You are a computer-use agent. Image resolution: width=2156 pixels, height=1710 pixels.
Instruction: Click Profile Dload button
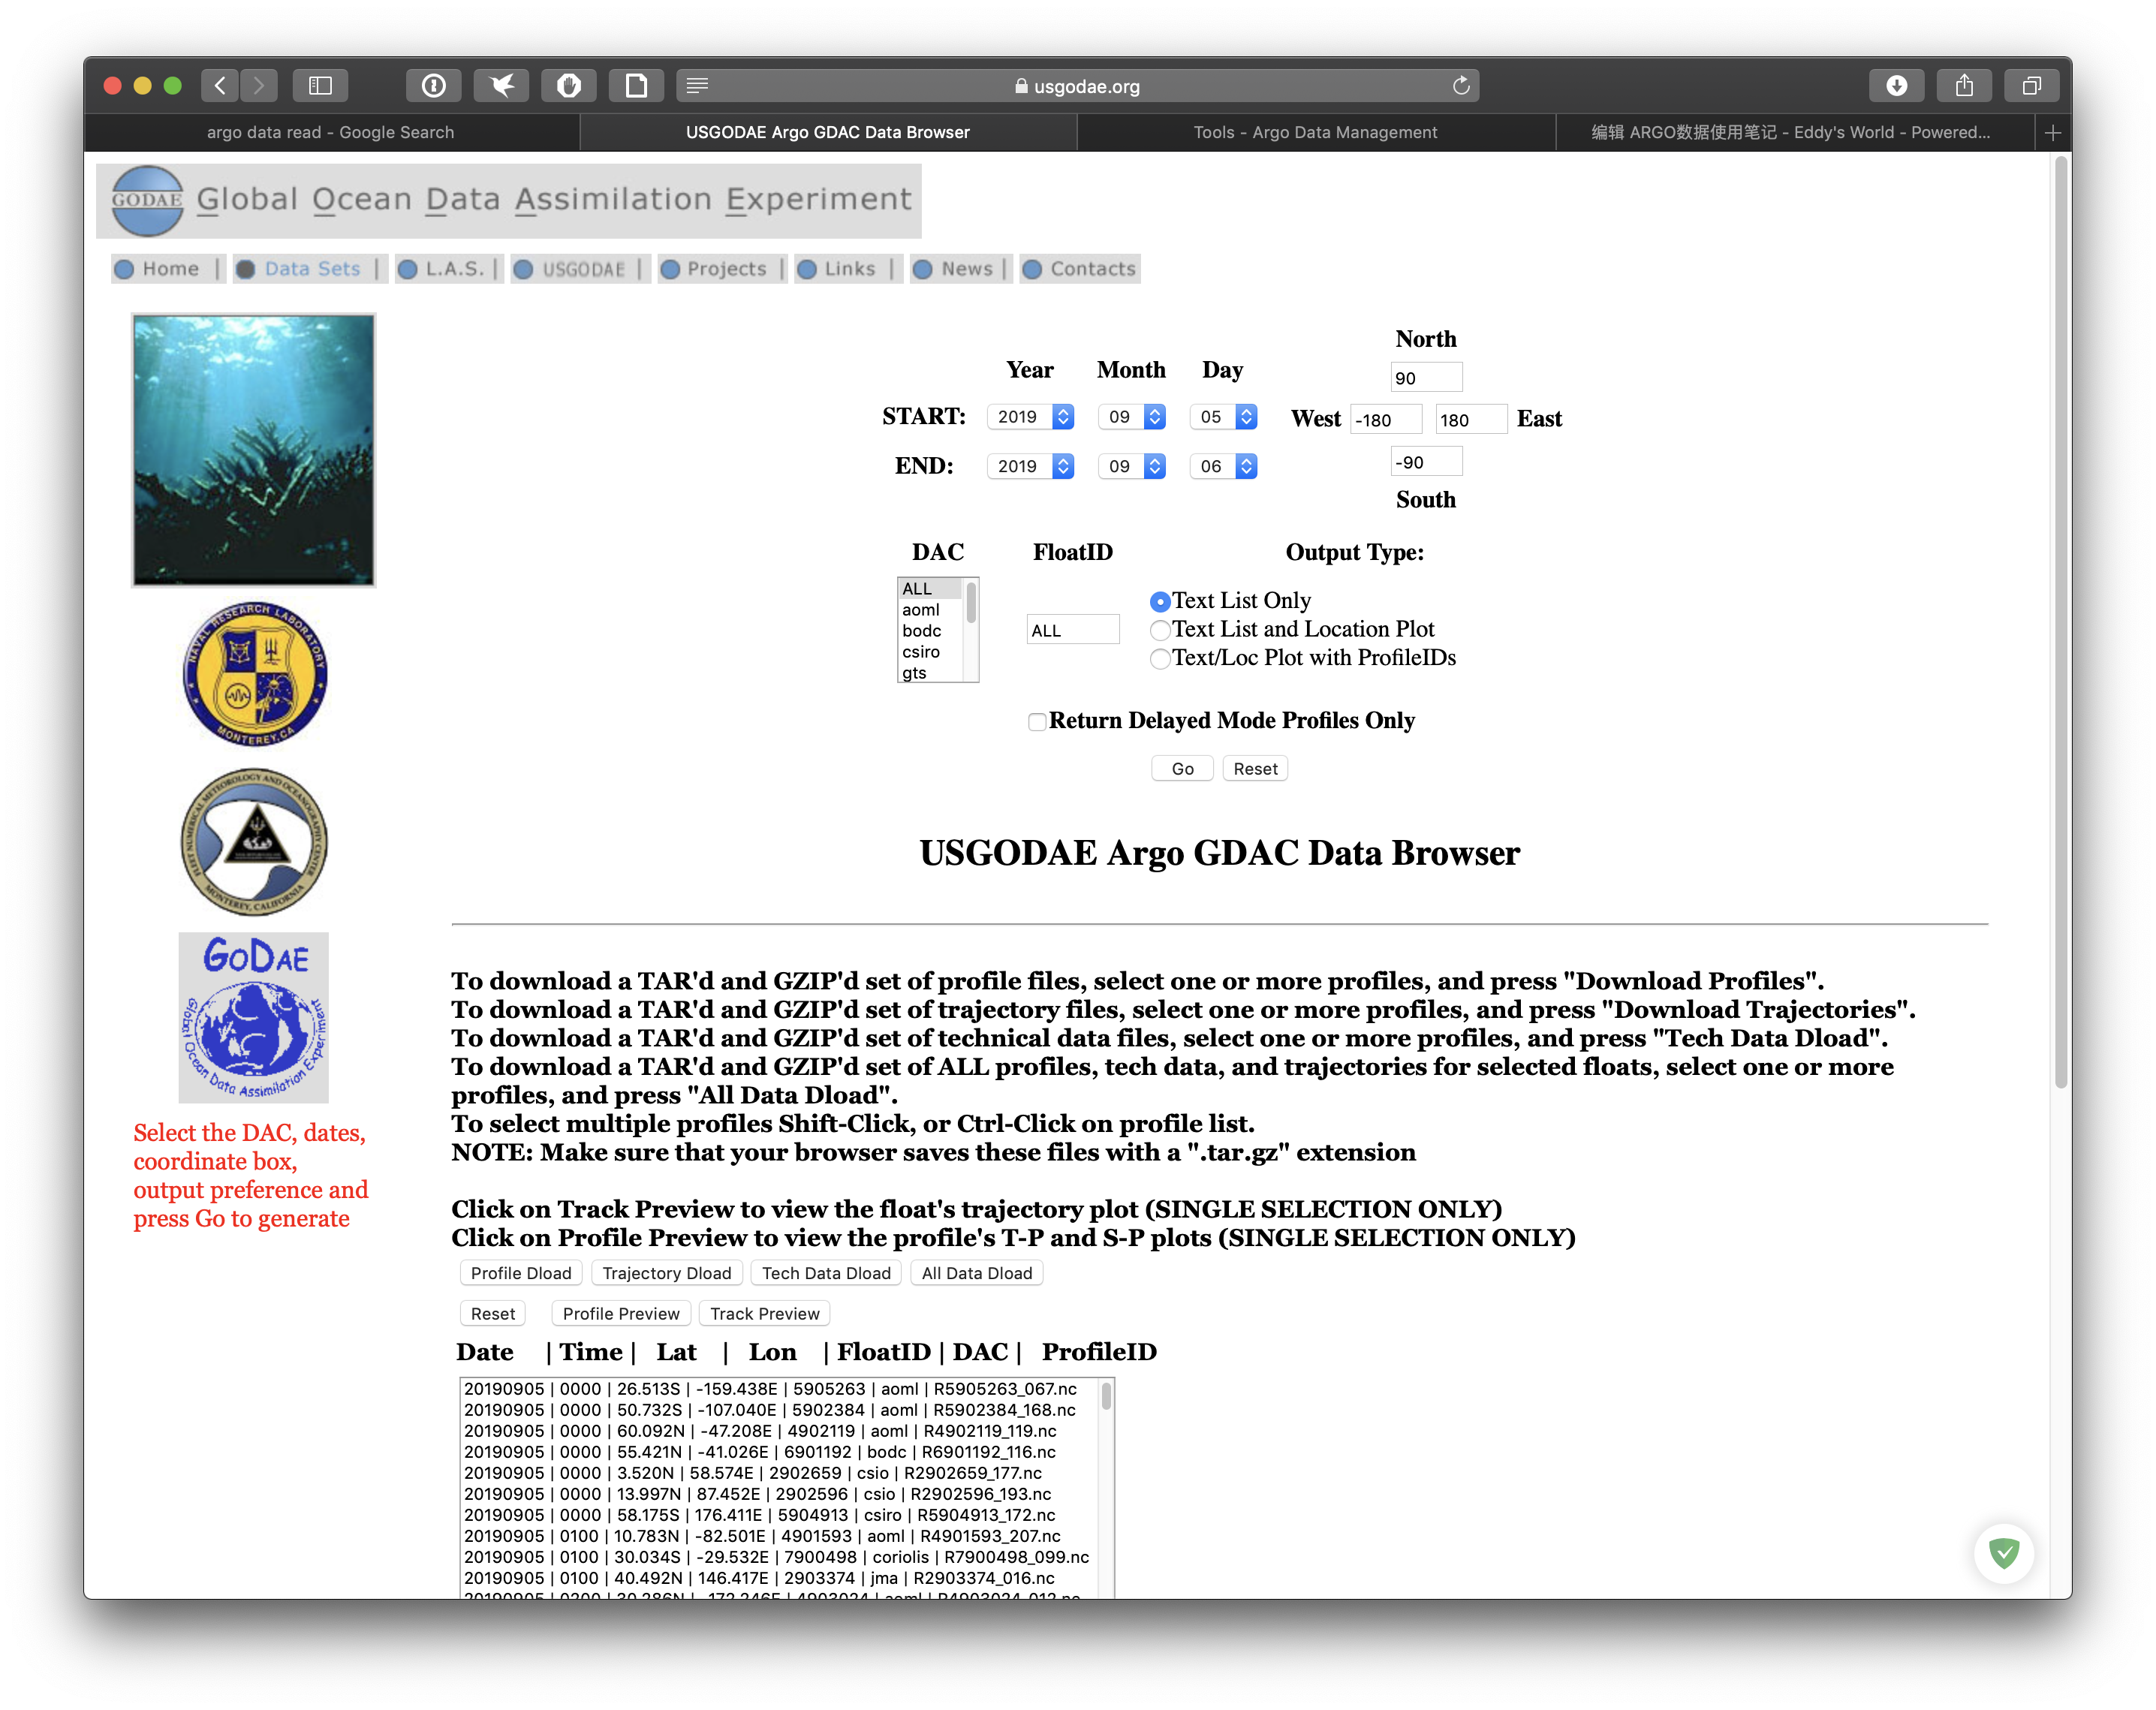(x=521, y=1273)
